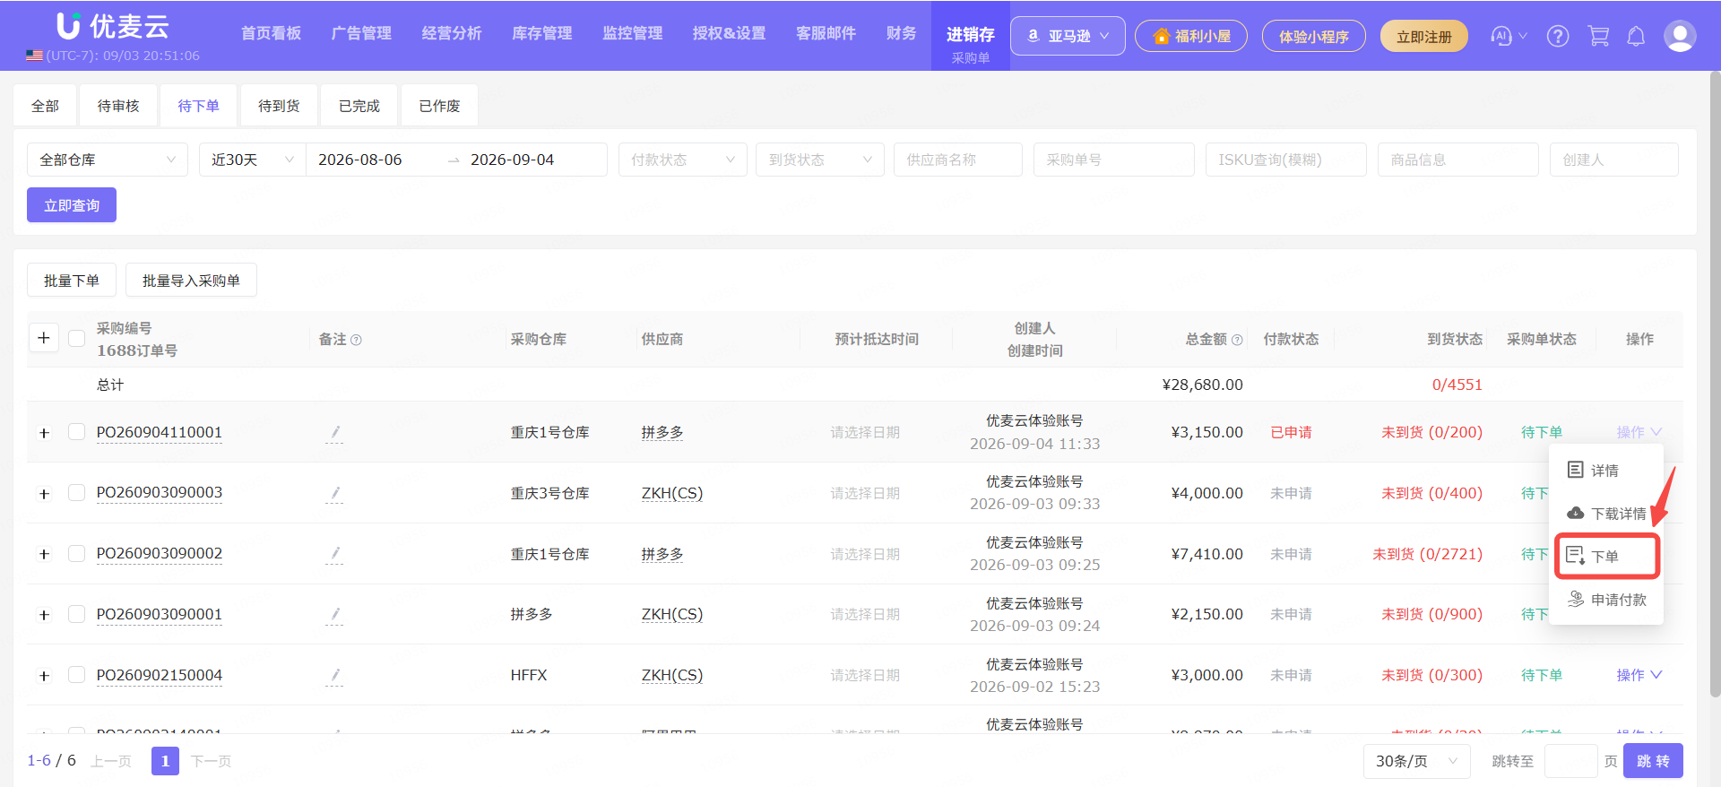Open the 全部仓库 warehouse dropdown
The height and width of the screenshot is (787, 1721).
[108, 160]
